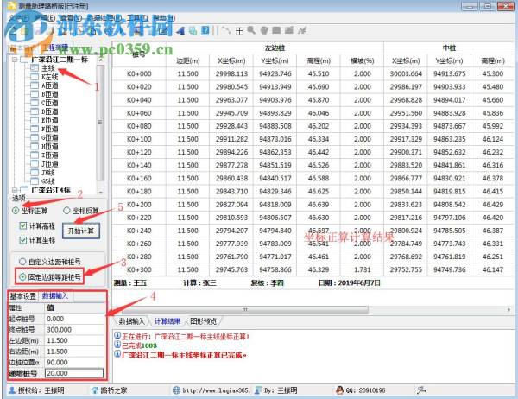The height and width of the screenshot is (399, 518).
Task: Switch to the 基本设置 tab
Action: [x=22, y=296]
